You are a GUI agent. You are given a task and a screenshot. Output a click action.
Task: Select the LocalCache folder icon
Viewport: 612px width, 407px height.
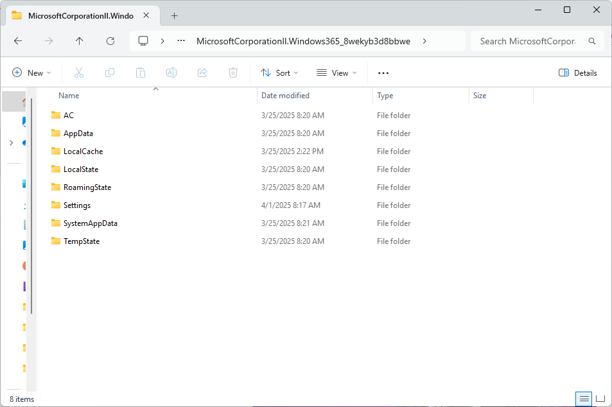pos(56,151)
